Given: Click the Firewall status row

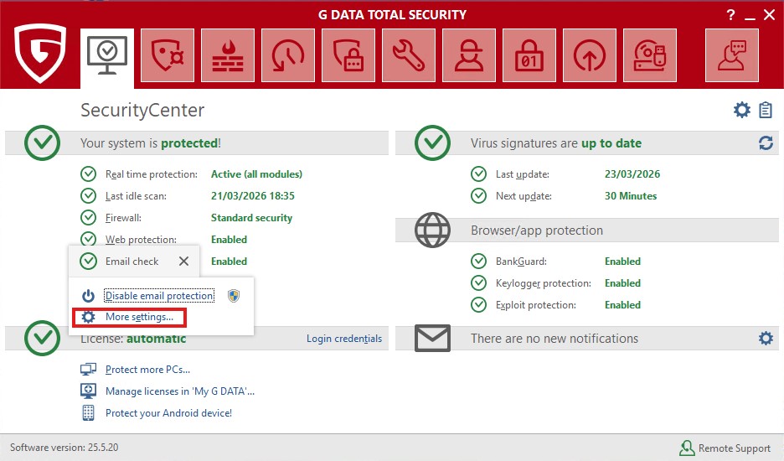Looking at the screenshot, I should [187, 218].
